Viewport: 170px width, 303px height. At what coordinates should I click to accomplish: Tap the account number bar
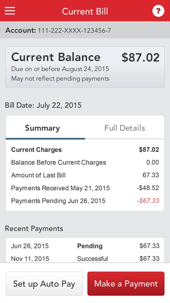pos(85,30)
